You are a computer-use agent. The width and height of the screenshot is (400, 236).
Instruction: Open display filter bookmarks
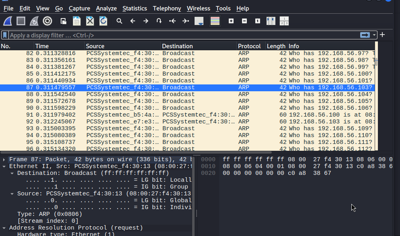coord(5,35)
